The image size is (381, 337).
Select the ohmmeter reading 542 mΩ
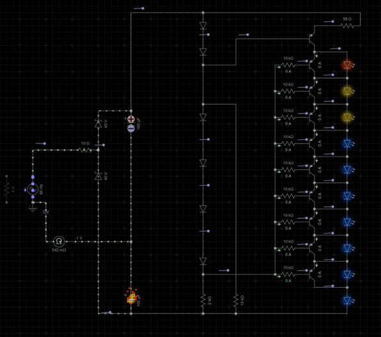click(x=59, y=241)
